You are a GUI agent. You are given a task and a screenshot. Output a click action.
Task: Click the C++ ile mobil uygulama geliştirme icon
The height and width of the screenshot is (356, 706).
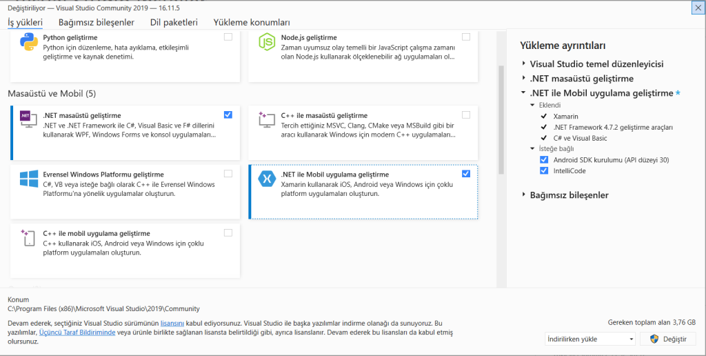click(x=28, y=238)
